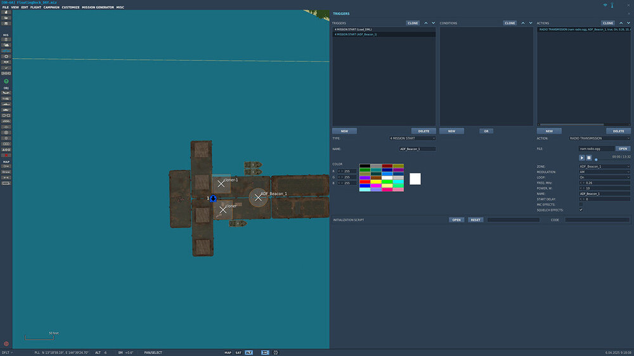Screen dimensions: 634x356
Task: Click CLONE in the TRIGGERS column
Action: [413, 23]
